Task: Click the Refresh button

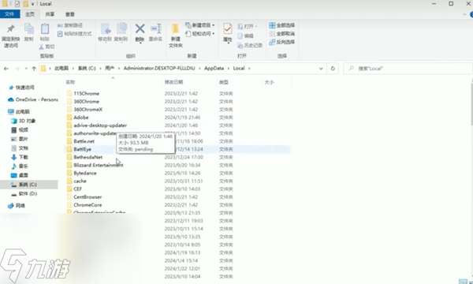Action: 333,69
